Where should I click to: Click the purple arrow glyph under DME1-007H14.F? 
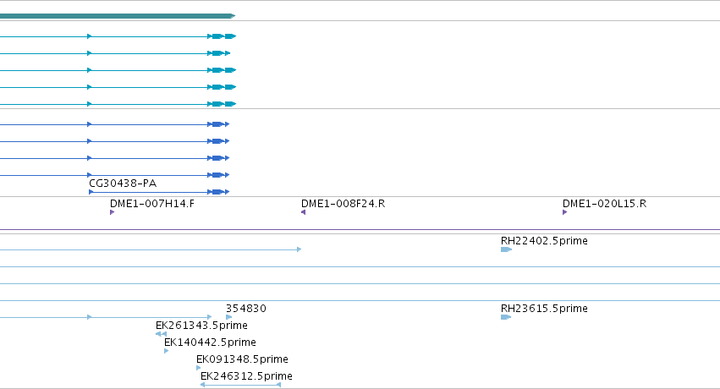tap(112, 212)
